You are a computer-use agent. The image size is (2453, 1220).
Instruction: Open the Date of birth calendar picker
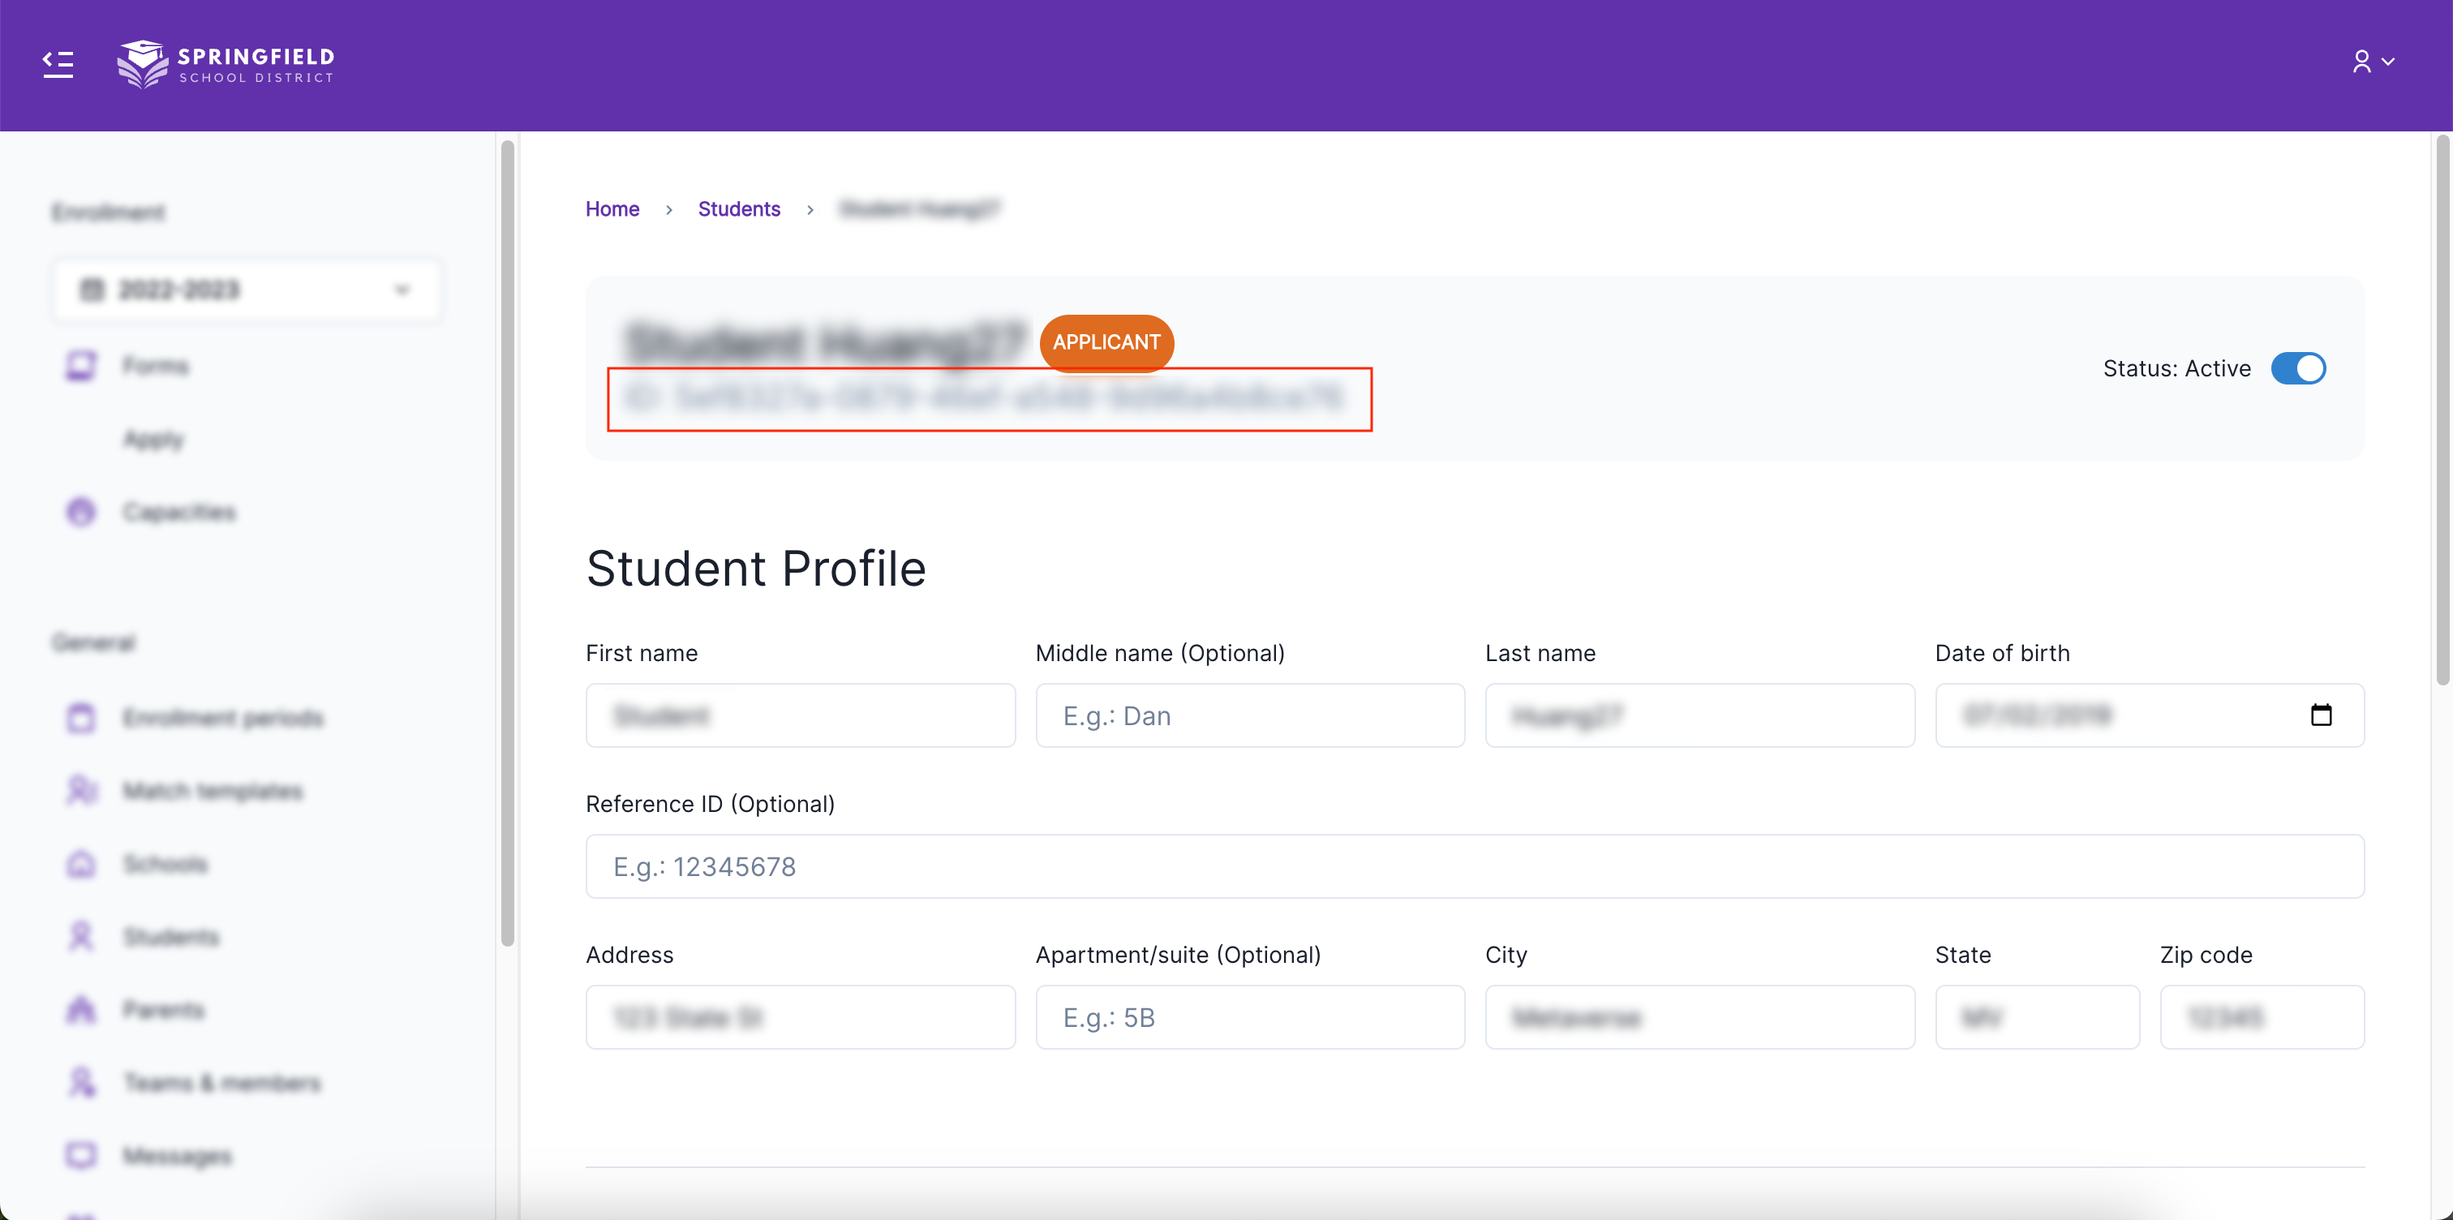(2321, 715)
